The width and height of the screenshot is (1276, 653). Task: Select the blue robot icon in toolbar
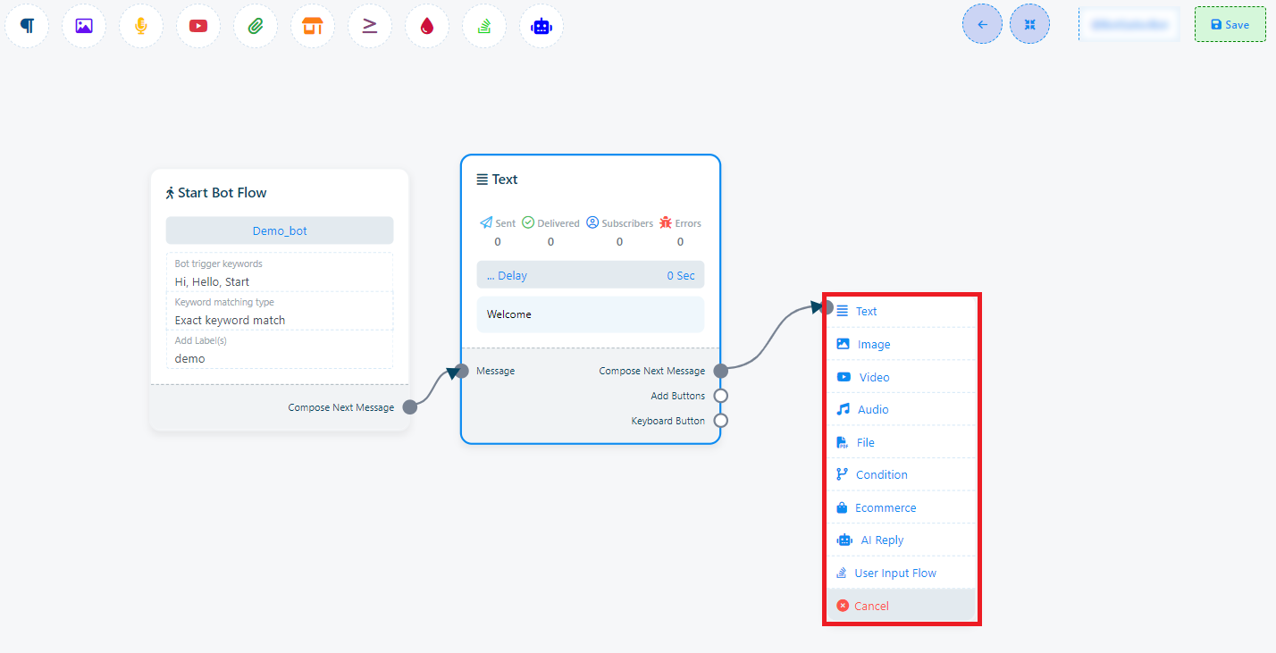point(541,26)
